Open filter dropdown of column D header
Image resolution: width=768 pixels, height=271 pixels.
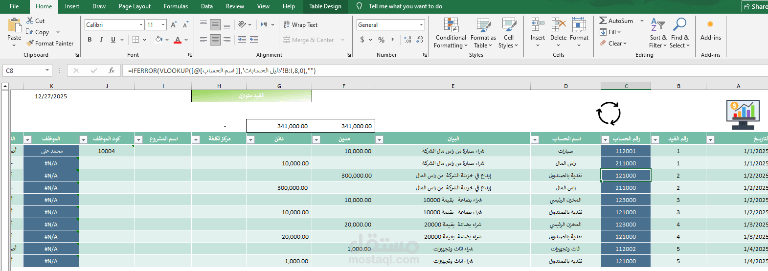(535, 139)
